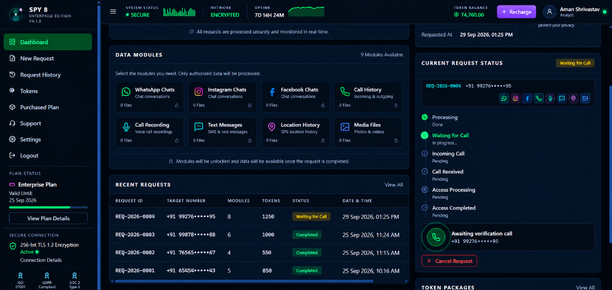Open the hamburger menu icon
The height and width of the screenshot is (290, 612).
click(113, 12)
